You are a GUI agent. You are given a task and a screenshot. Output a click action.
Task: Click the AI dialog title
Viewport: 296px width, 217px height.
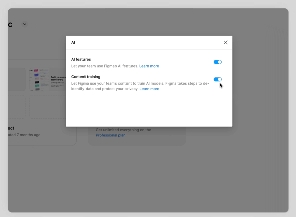click(73, 43)
